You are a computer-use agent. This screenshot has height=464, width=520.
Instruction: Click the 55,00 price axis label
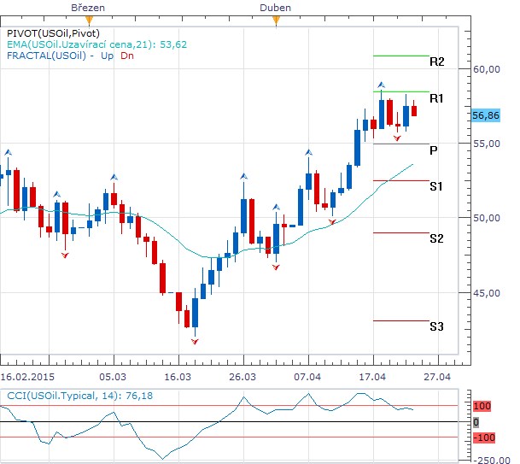tap(486, 144)
